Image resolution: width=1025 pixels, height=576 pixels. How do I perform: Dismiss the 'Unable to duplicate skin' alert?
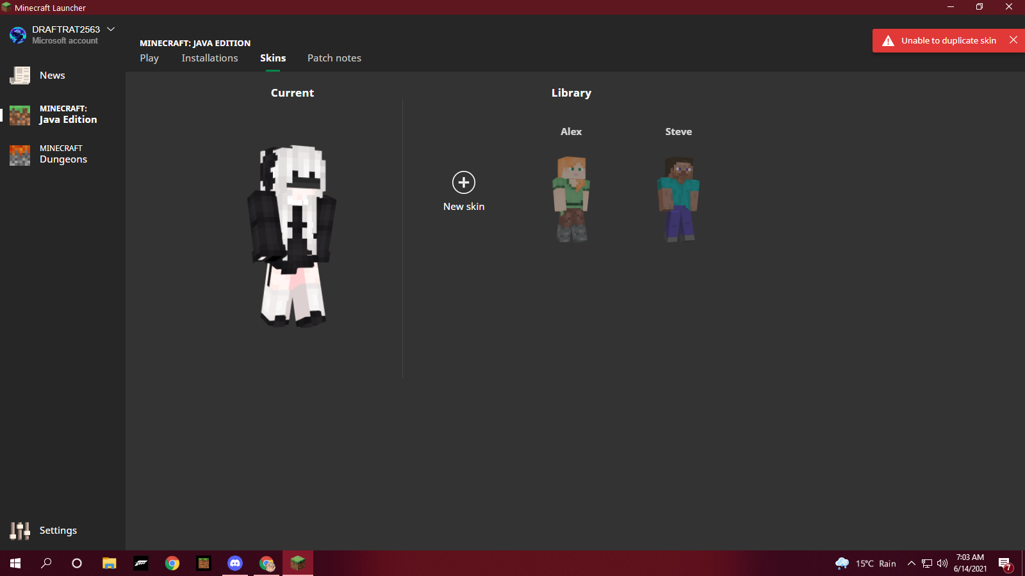pyautogui.click(x=1013, y=40)
